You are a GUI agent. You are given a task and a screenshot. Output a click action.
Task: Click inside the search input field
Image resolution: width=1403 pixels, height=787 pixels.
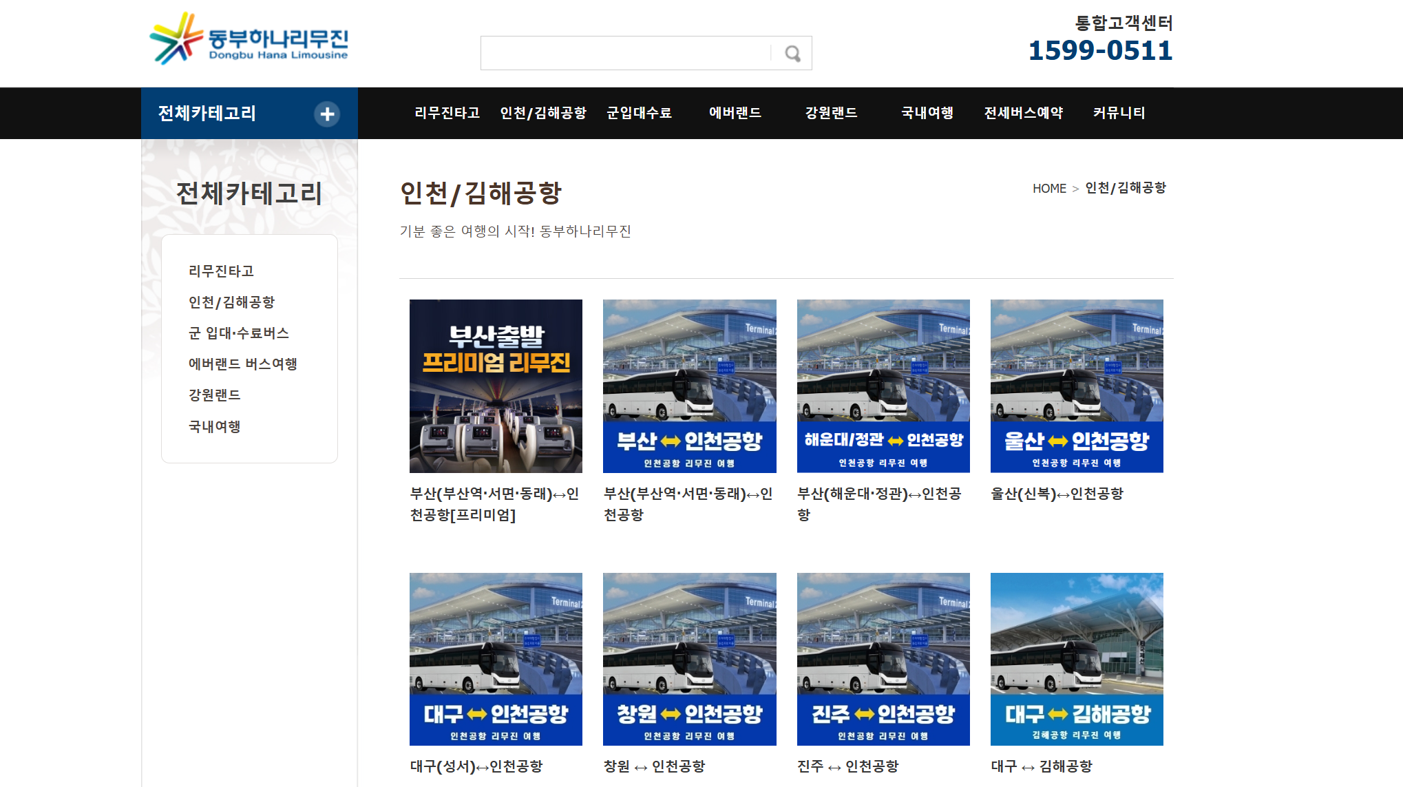(x=624, y=54)
